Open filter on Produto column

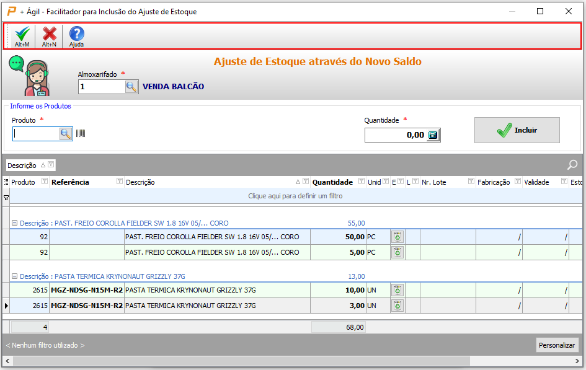pos(45,182)
